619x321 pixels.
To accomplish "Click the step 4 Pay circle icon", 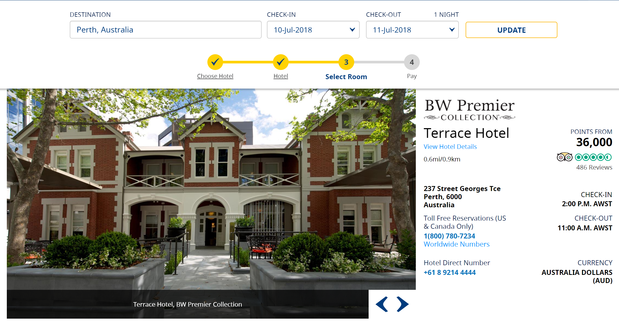I will pyautogui.click(x=411, y=62).
